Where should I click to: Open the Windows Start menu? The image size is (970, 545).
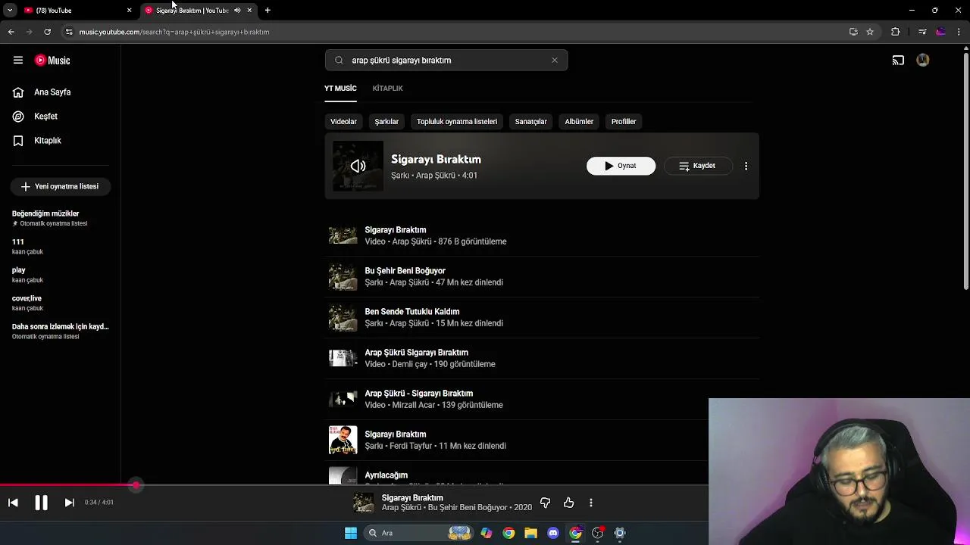[351, 533]
